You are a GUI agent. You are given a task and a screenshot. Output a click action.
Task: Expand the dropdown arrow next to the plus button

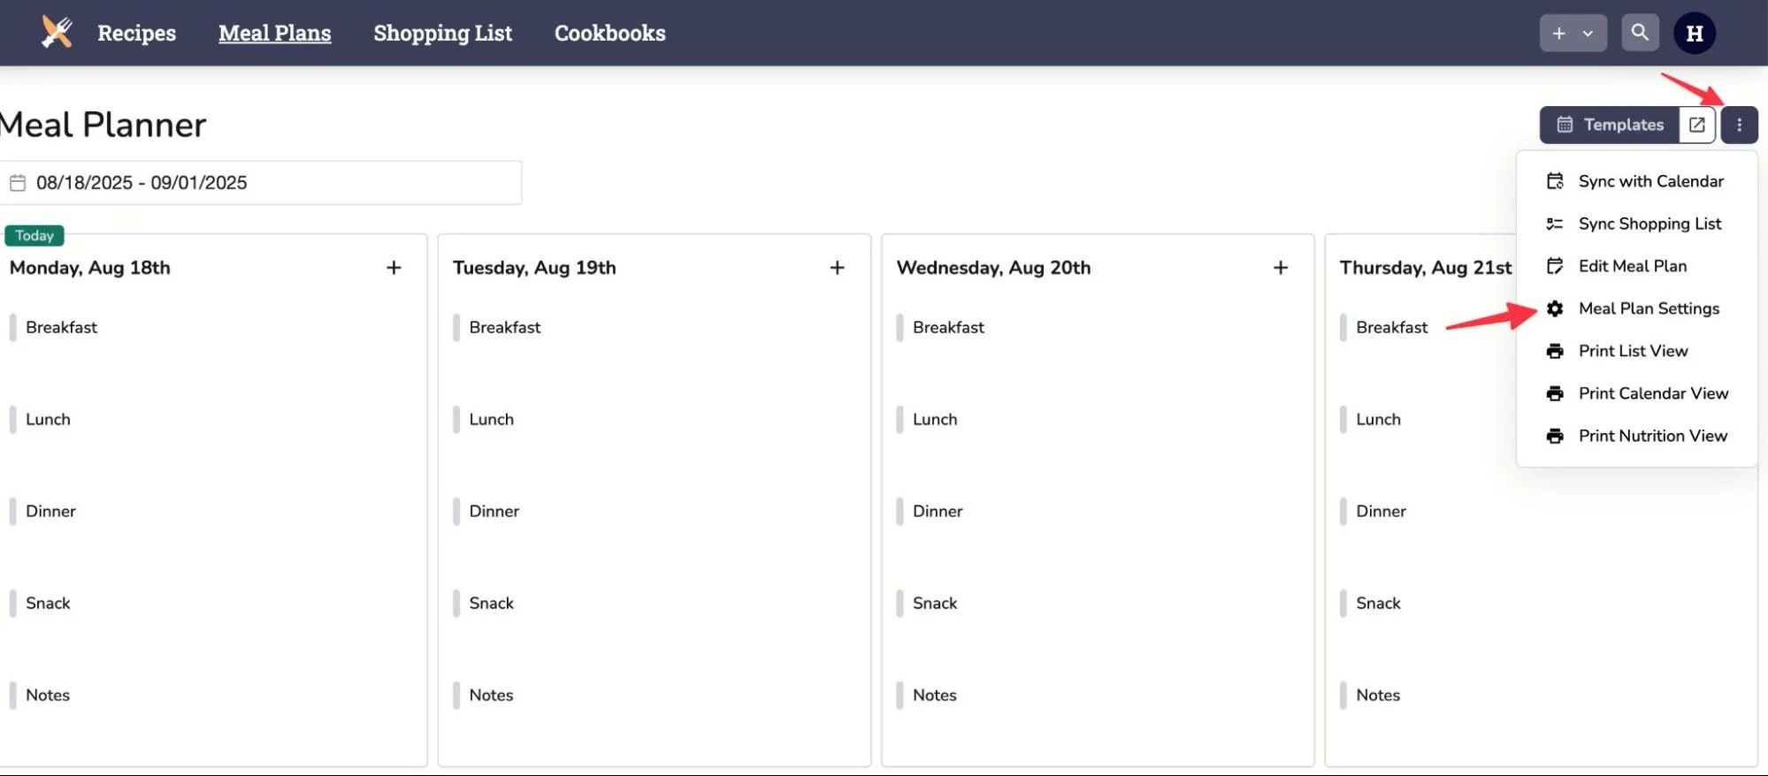coord(1587,32)
